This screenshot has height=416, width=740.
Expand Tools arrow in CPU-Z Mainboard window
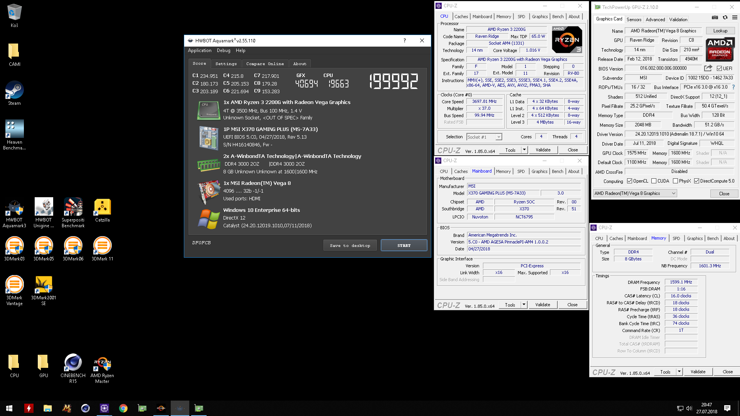point(524,305)
